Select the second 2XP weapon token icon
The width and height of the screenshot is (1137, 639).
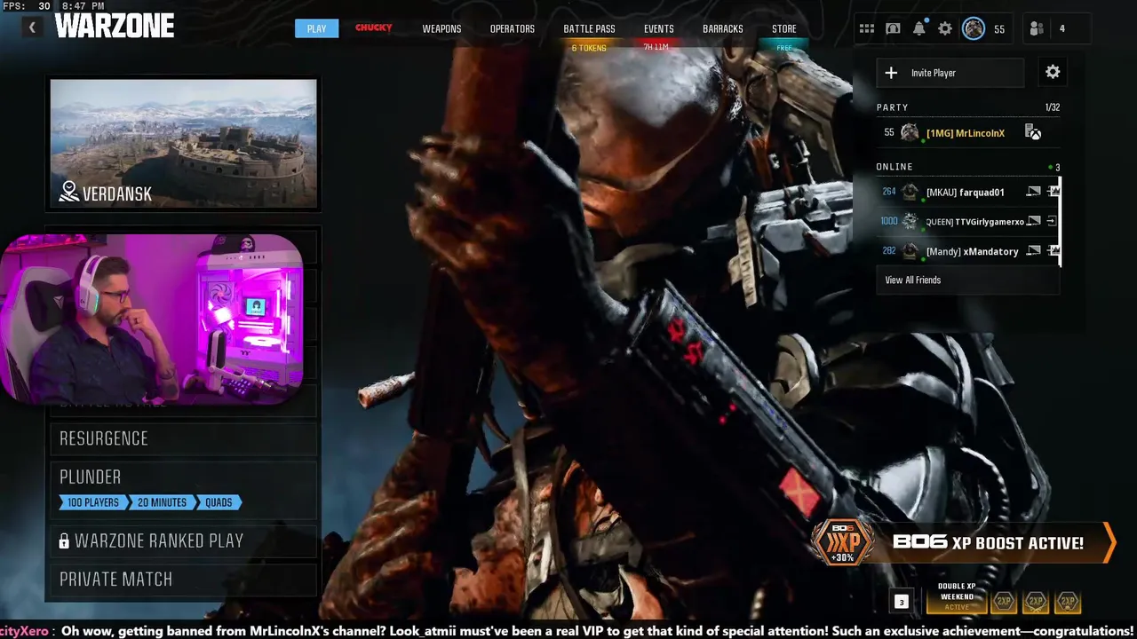pyautogui.click(x=1036, y=602)
